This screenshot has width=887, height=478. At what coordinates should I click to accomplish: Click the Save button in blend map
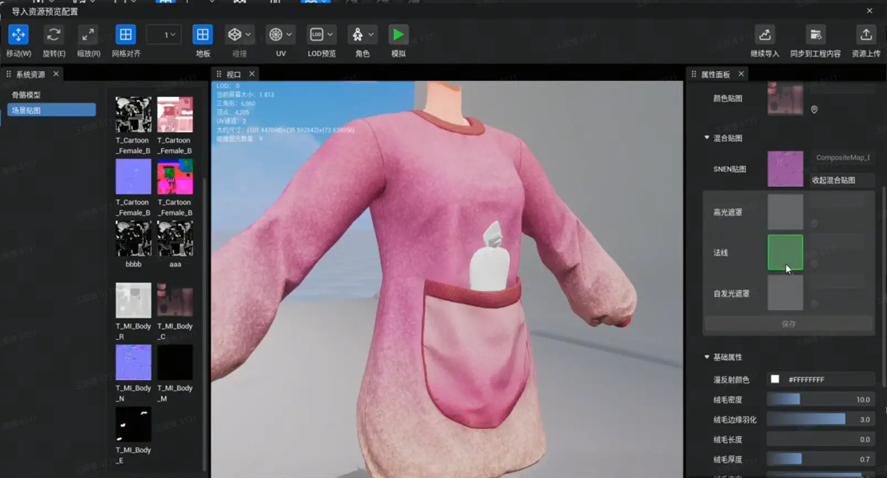[x=789, y=324]
